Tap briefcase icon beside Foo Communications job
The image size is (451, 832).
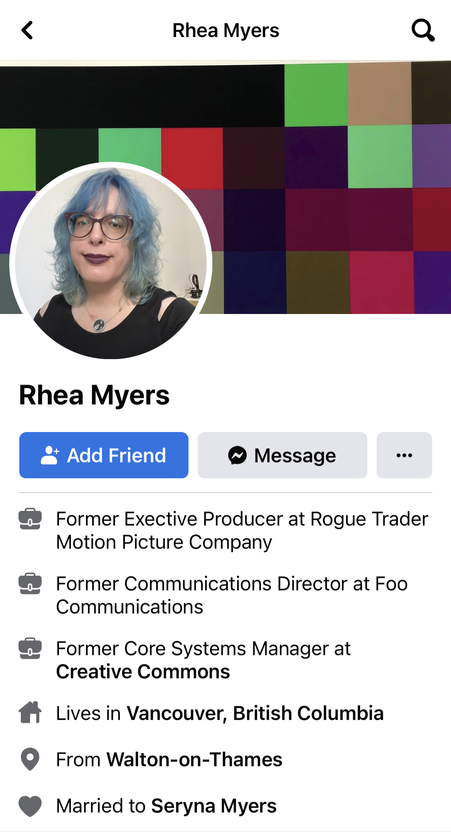pos(30,584)
